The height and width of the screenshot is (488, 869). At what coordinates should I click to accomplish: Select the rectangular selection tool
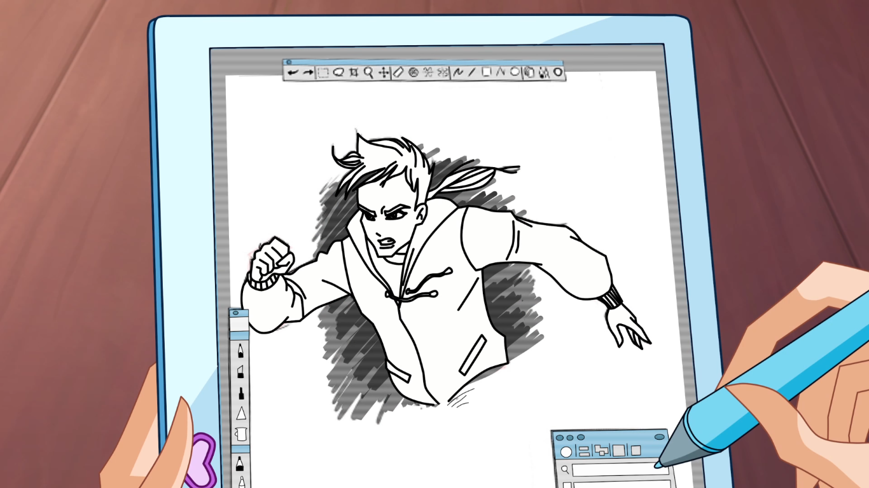point(323,73)
